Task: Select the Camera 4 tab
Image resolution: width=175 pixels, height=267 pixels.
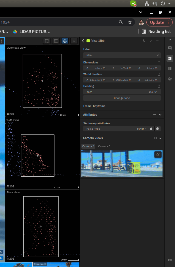Action: coord(88,146)
